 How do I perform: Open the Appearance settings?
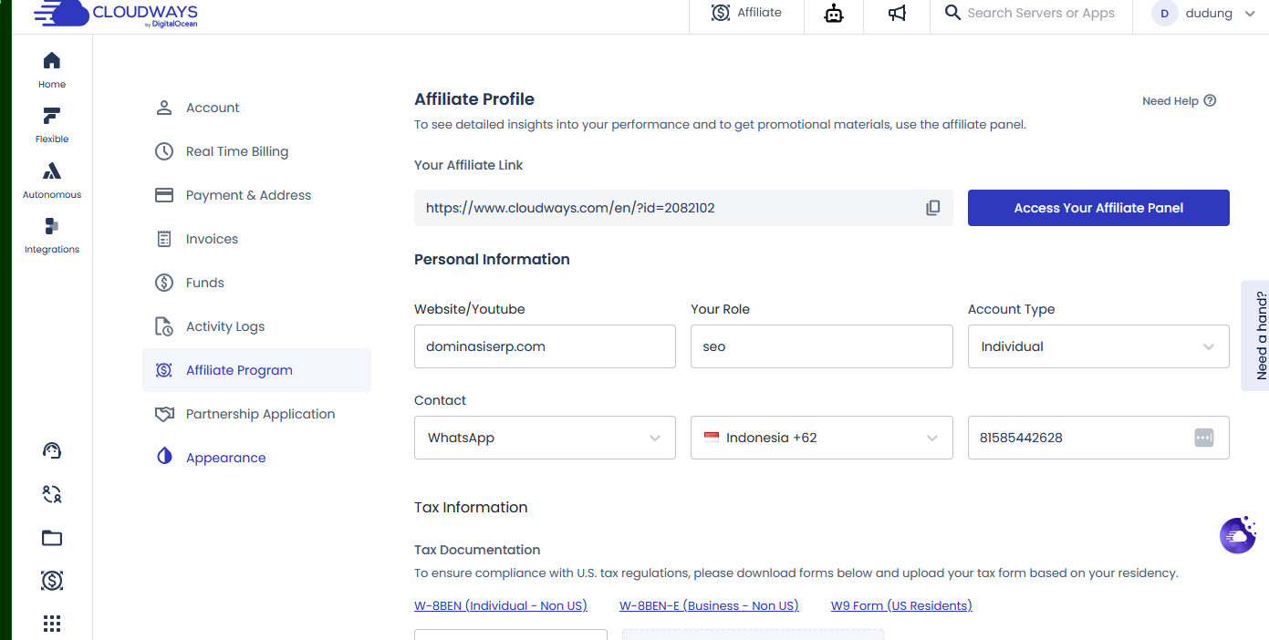[x=225, y=458]
